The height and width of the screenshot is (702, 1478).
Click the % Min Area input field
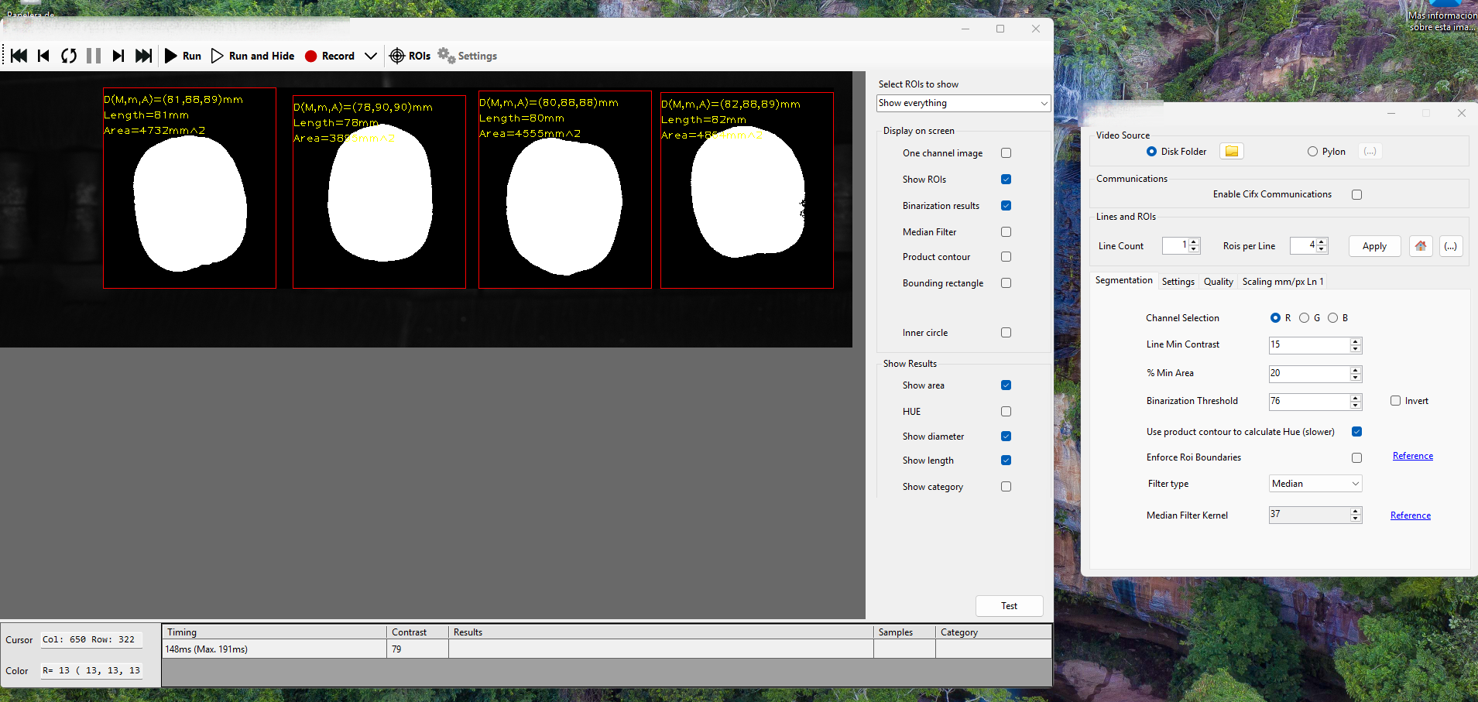click(1309, 373)
